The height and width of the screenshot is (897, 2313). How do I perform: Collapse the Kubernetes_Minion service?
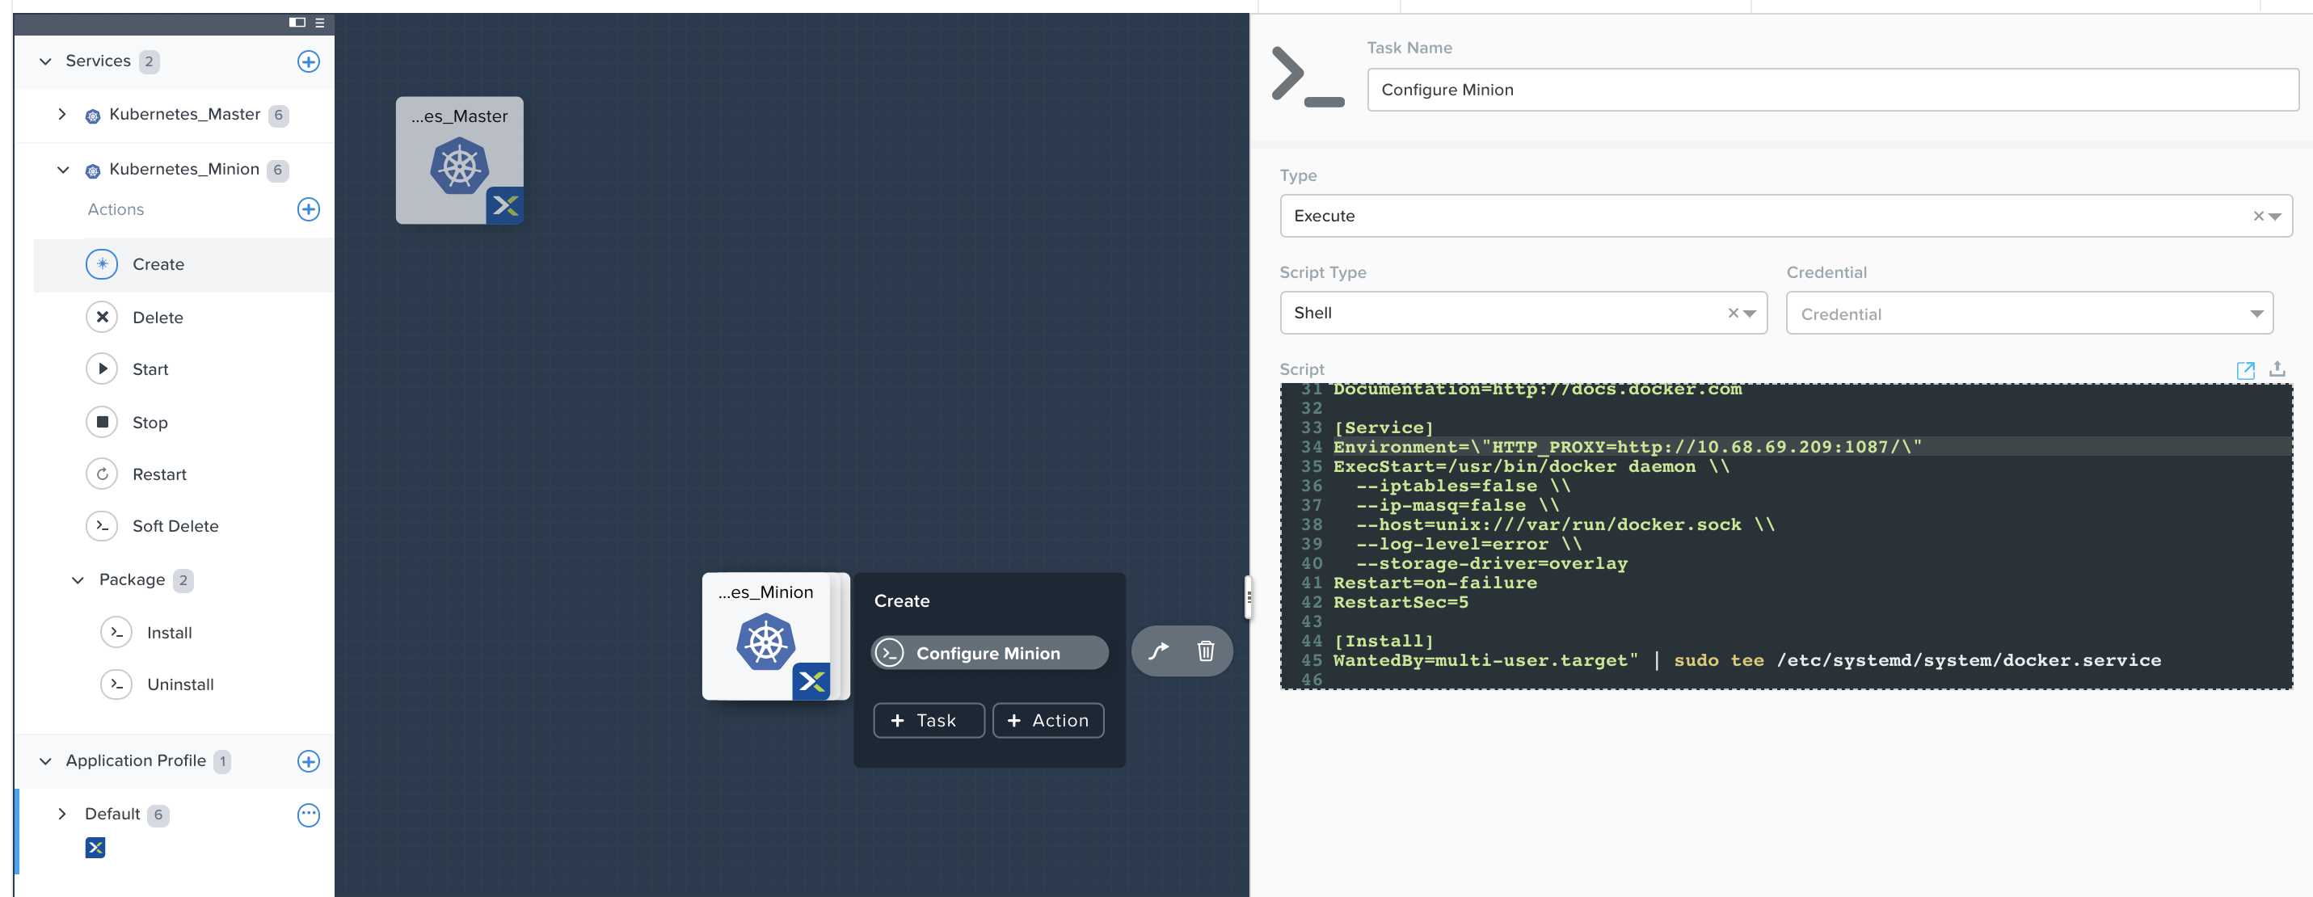[x=63, y=170]
